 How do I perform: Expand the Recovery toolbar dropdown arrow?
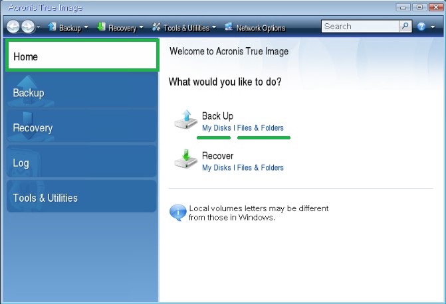142,28
